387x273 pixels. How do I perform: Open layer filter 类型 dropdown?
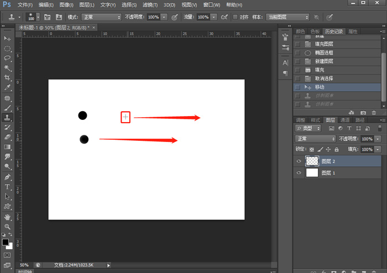pos(308,128)
